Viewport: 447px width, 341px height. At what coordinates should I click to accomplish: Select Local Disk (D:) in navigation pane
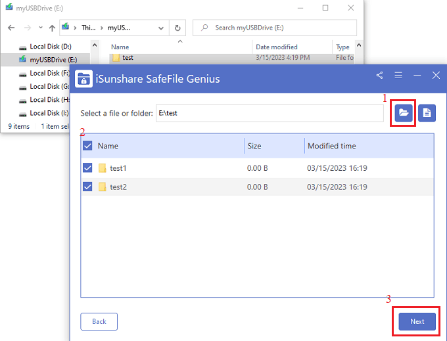[51, 47]
